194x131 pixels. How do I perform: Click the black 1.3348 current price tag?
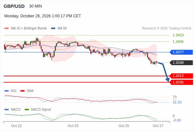[x=181, y=63]
